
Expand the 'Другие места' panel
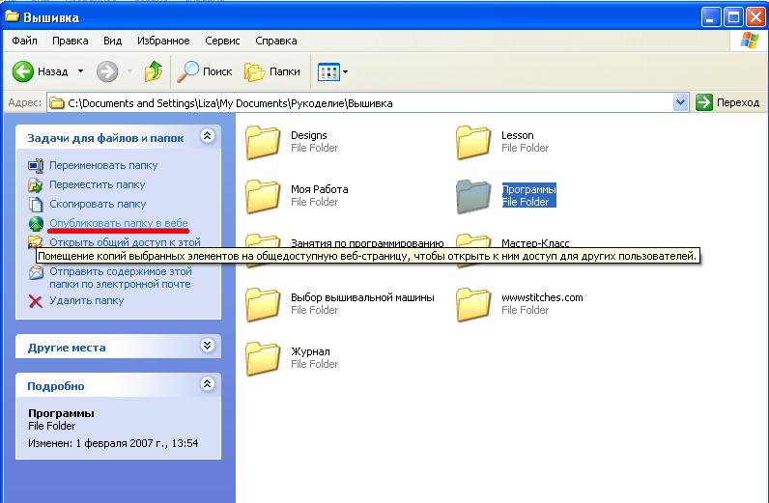point(207,346)
